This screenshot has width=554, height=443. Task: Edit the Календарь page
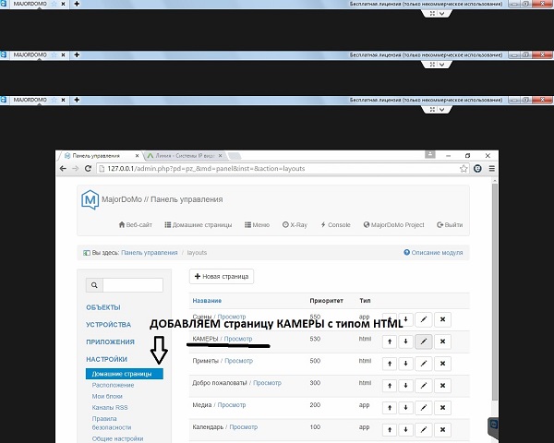point(424,429)
